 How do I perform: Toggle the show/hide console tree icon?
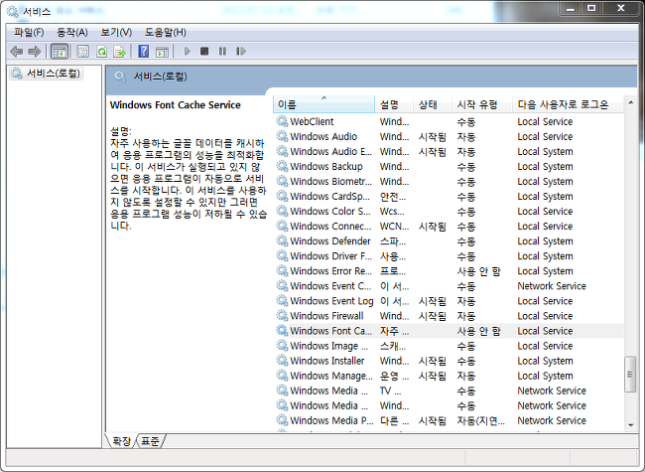[60, 52]
